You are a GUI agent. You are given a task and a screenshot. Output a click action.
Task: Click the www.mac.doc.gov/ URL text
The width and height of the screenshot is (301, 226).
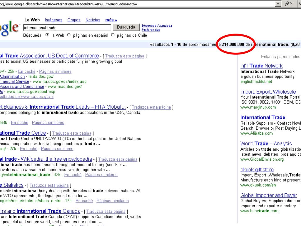pyautogui.click(x=65, y=87)
